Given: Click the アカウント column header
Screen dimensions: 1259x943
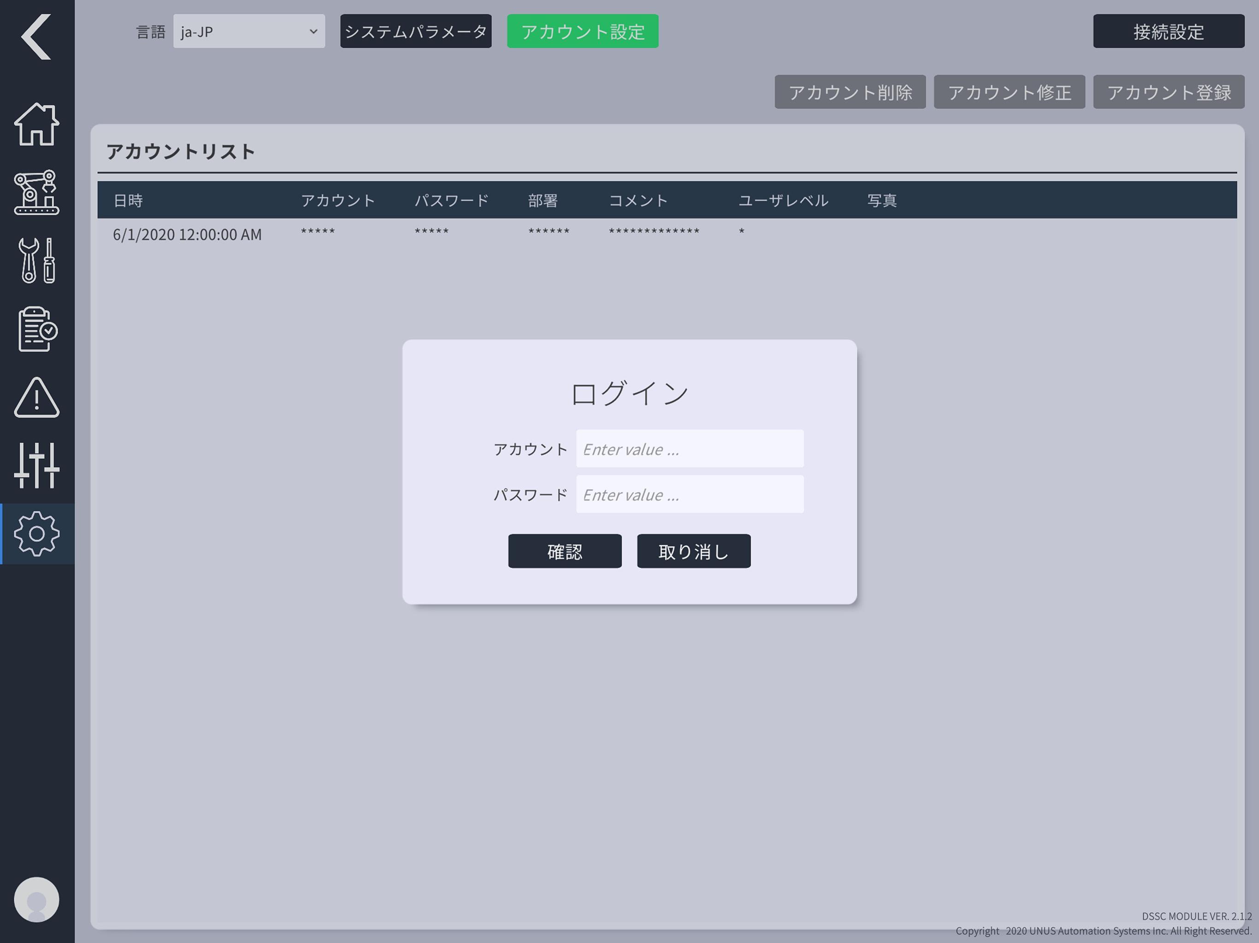Looking at the screenshot, I should pos(338,200).
